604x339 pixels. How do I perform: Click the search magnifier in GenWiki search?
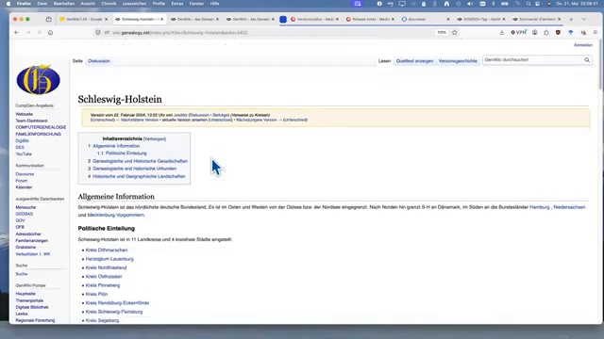coord(587,60)
